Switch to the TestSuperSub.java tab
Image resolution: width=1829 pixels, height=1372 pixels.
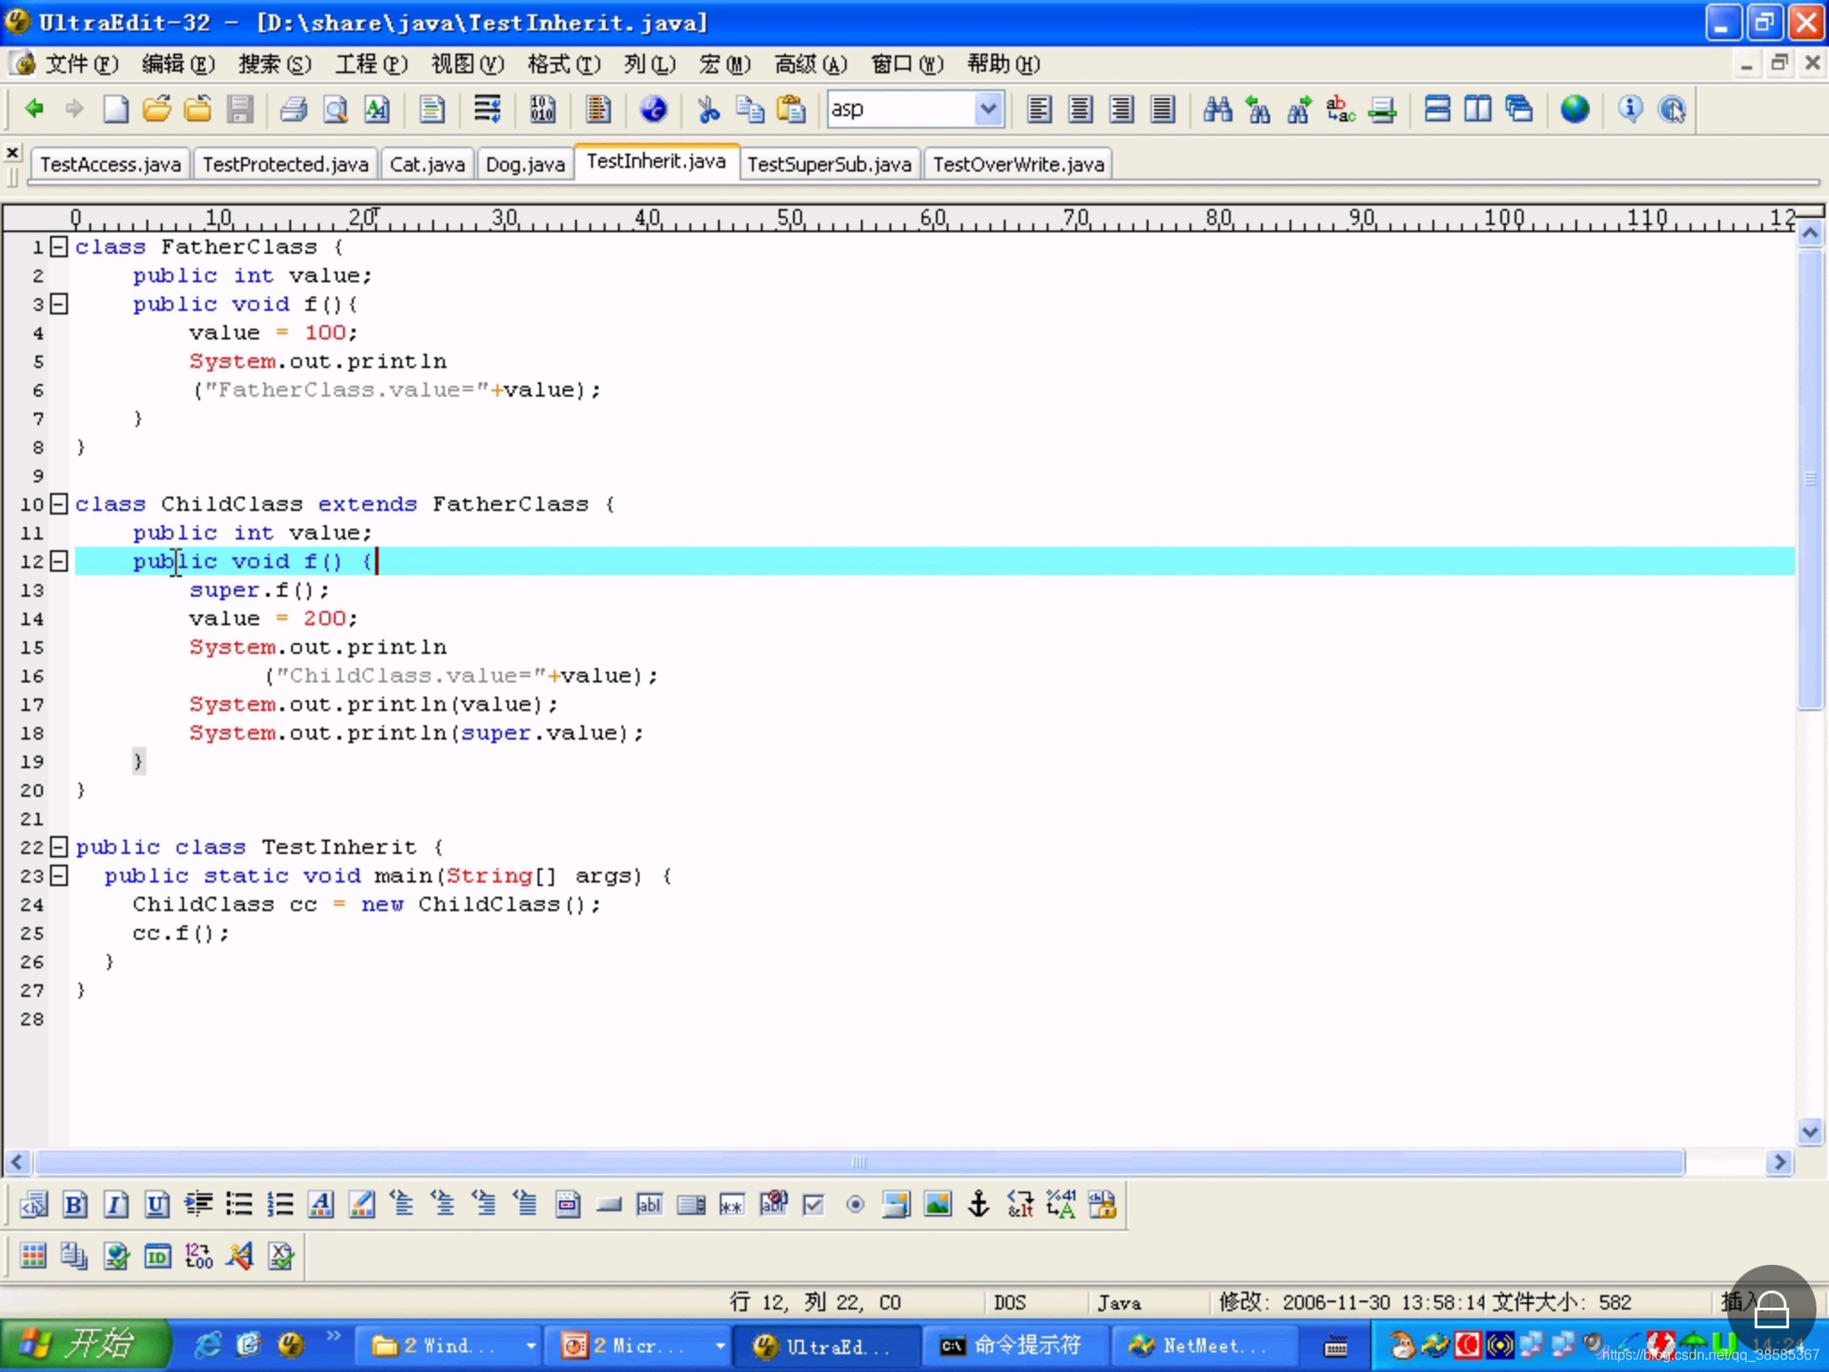829,164
